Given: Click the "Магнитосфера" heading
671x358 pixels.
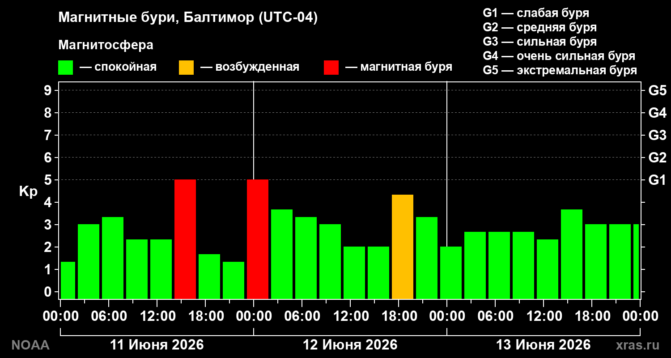Looking at the screenshot, I should click(x=106, y=45).
